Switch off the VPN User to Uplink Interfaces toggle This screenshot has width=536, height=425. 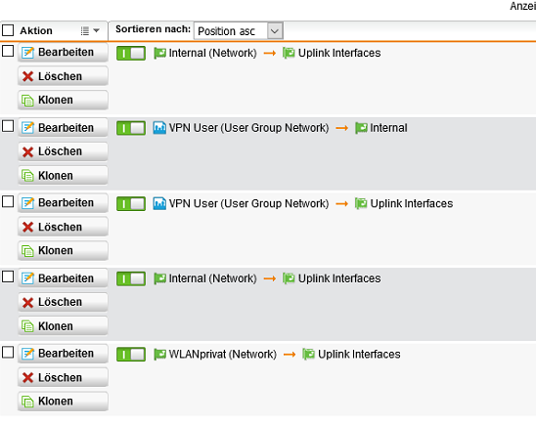pyautogui.click(x=131, y=204)
